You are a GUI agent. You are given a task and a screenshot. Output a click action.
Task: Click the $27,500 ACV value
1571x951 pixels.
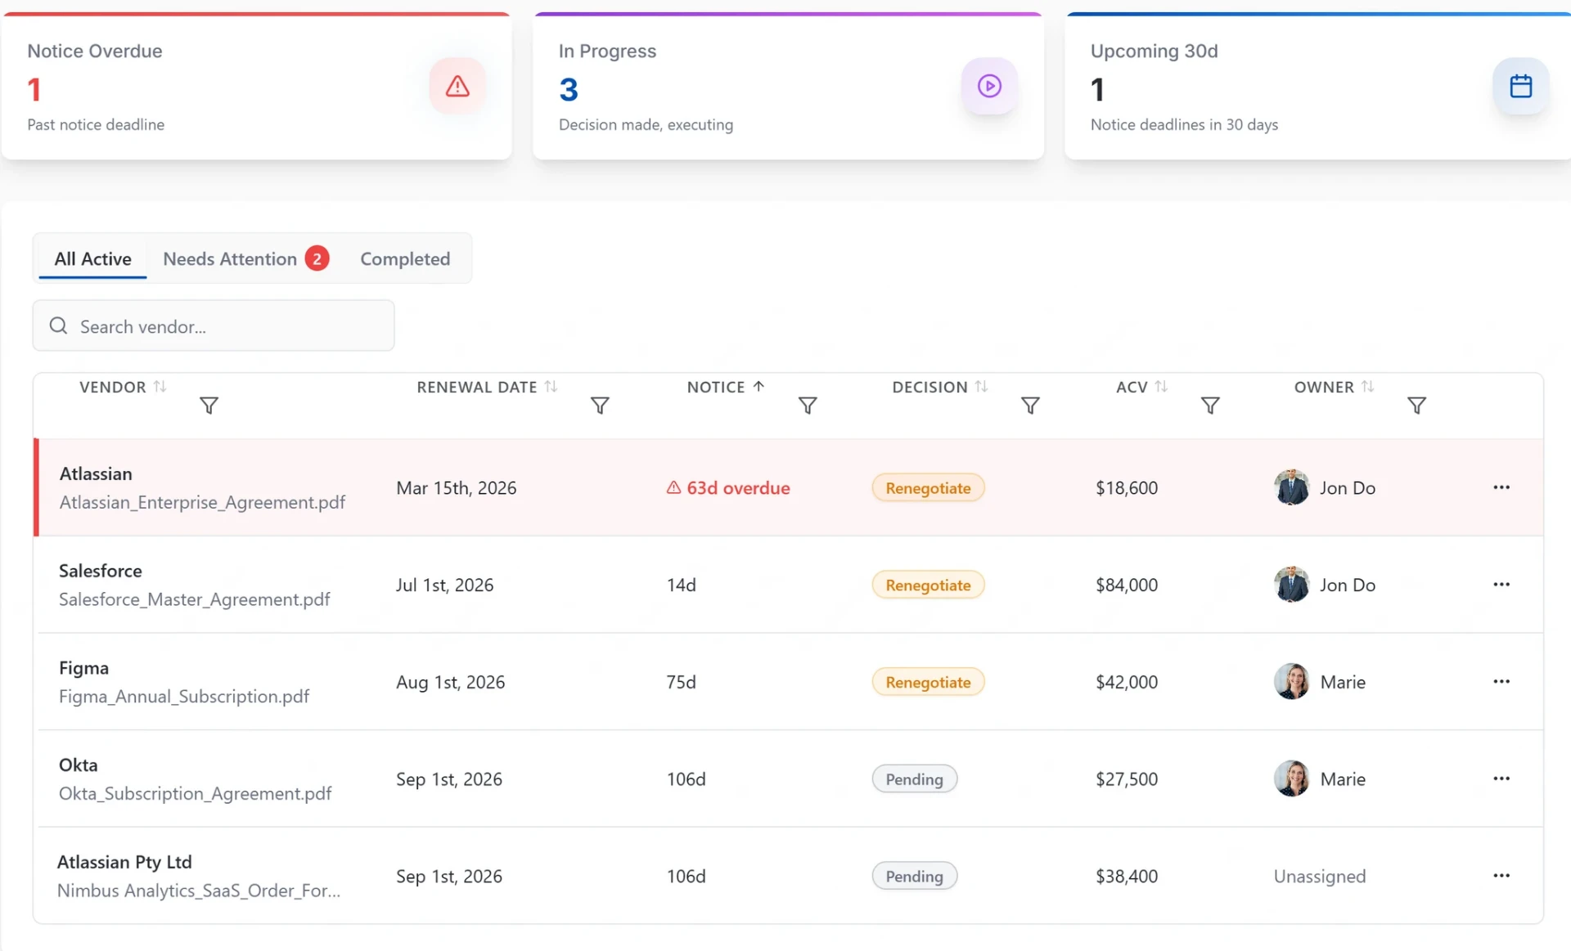(1127, 779)
